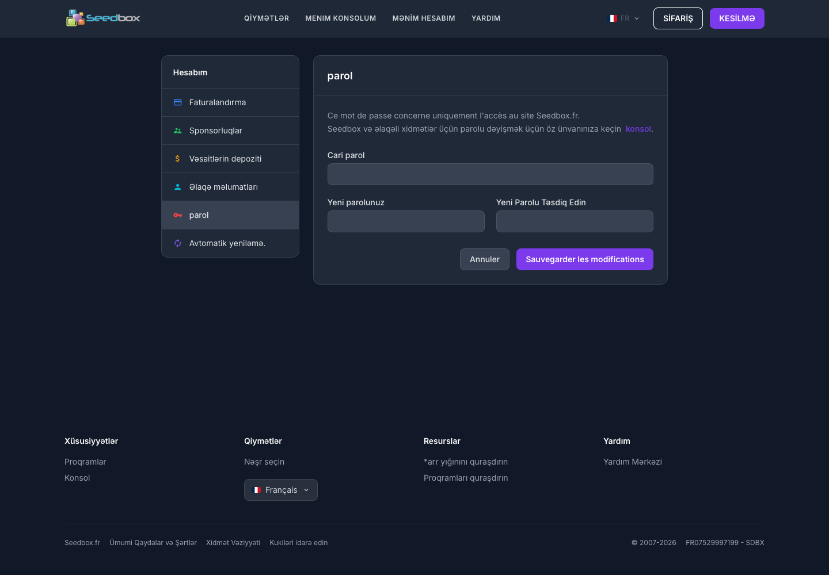Click the credit card icon beside Faturalandırma
This screenshot has height=575, width=829.
[x=177, y=102]
